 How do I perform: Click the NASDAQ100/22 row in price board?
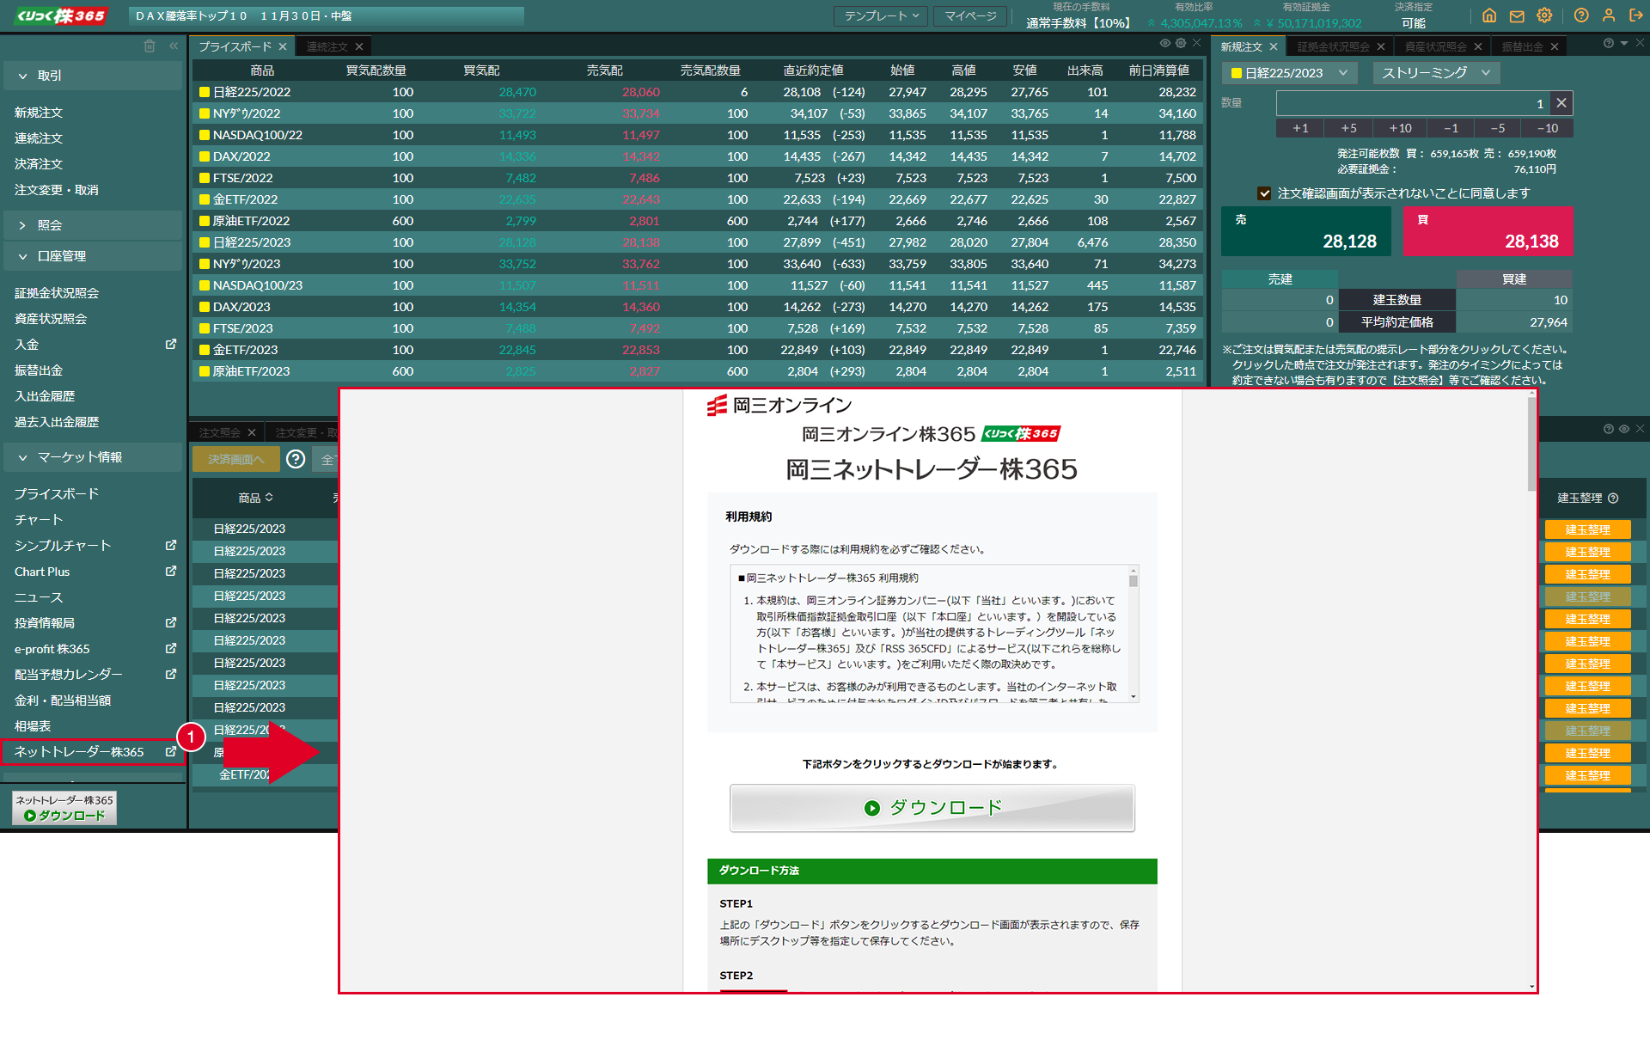(696, 135)
